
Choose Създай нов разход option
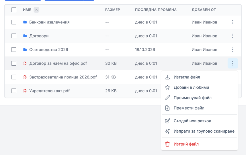coord(199,121)
